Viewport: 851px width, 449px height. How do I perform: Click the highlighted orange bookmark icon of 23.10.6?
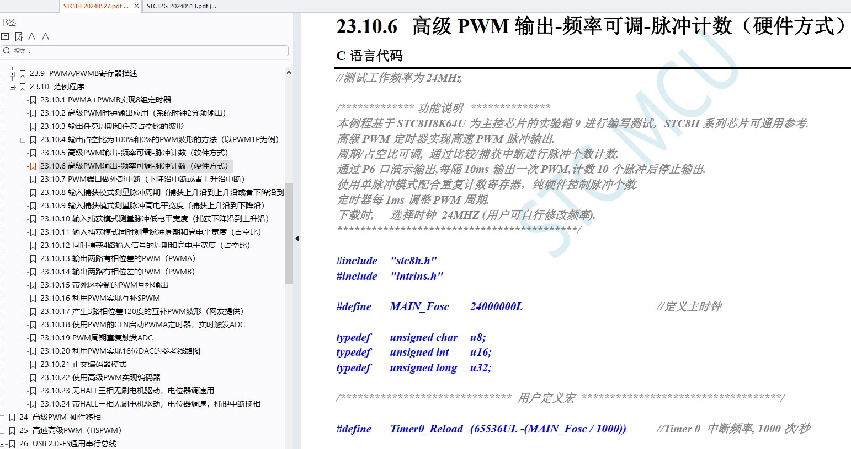click(33, 166)
